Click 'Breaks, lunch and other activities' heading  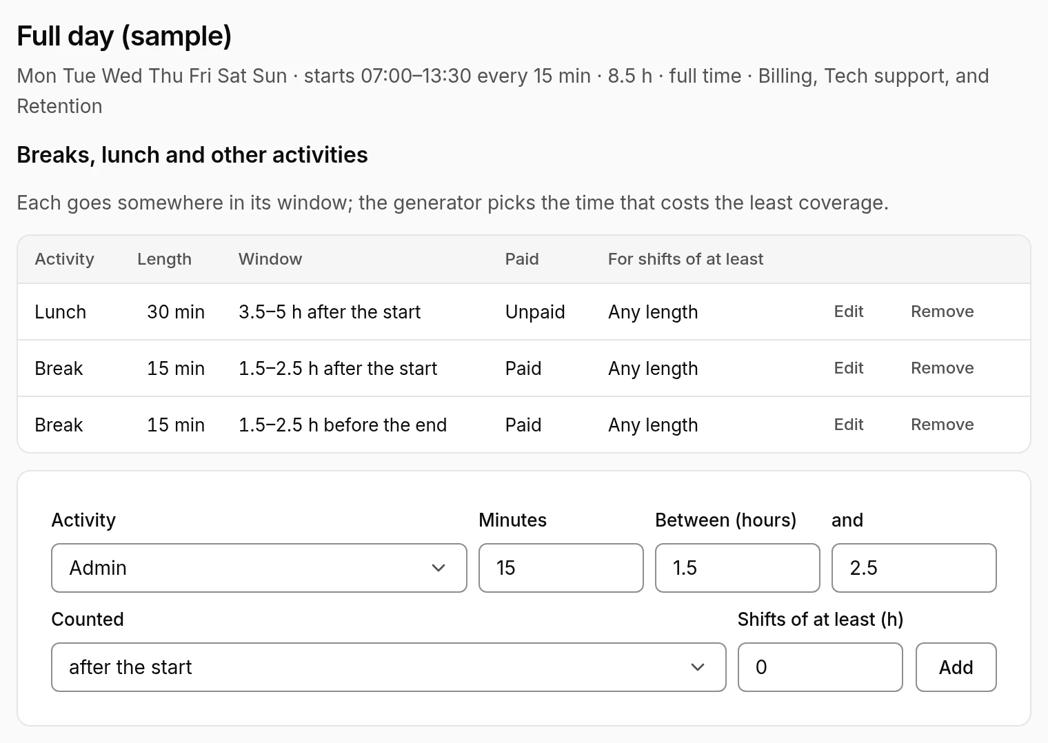192,155
